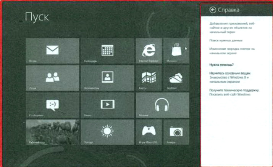Image resolution: width=273 pixels, height=167 pixels.
Task: Click the back arrow next to Справка
Action: point(213,10)
